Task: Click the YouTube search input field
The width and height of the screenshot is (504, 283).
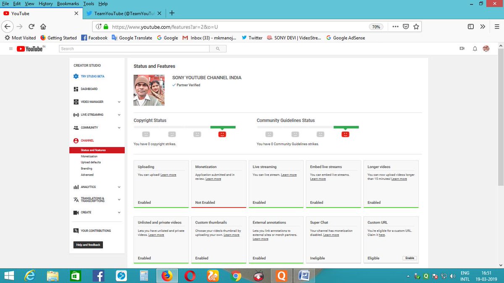Action: tap(134, 49)
